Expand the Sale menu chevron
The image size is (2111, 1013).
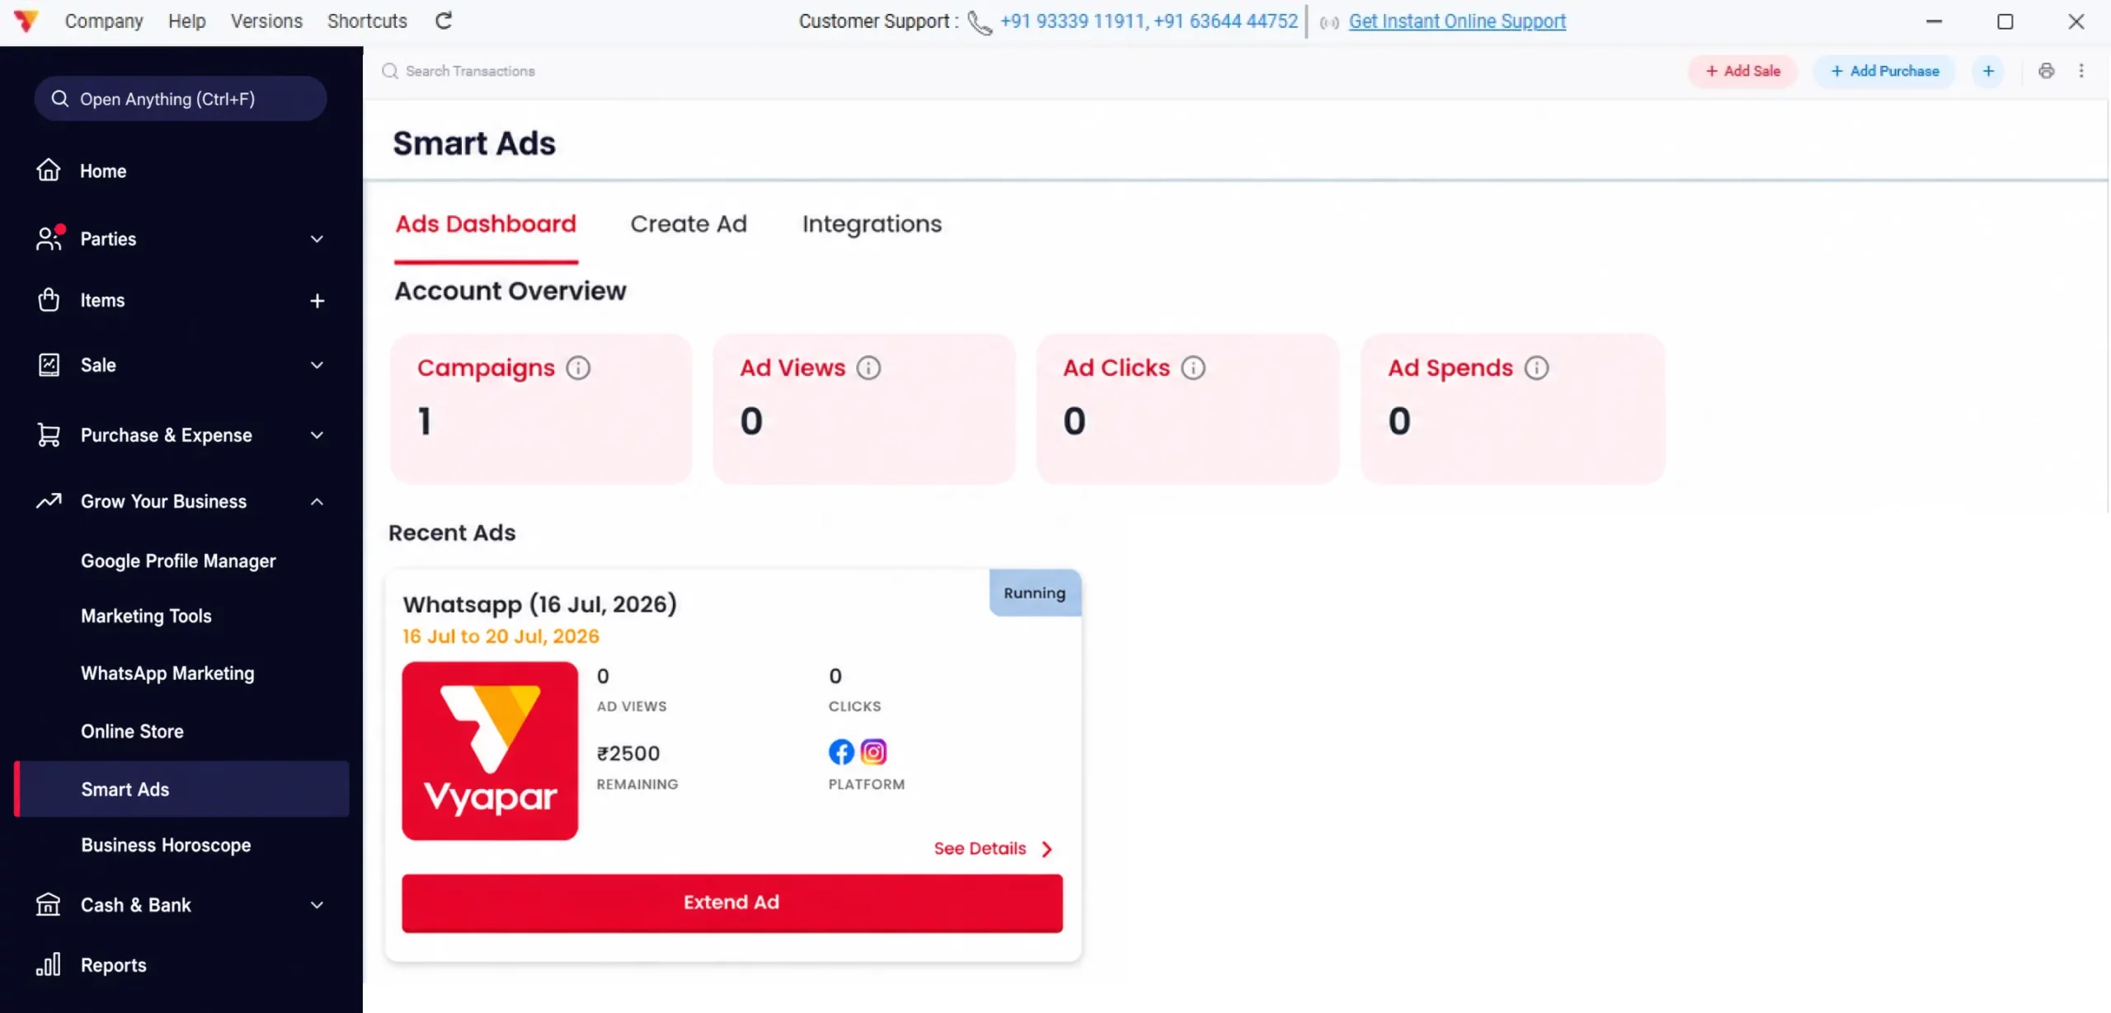click(x=317, y=365)
